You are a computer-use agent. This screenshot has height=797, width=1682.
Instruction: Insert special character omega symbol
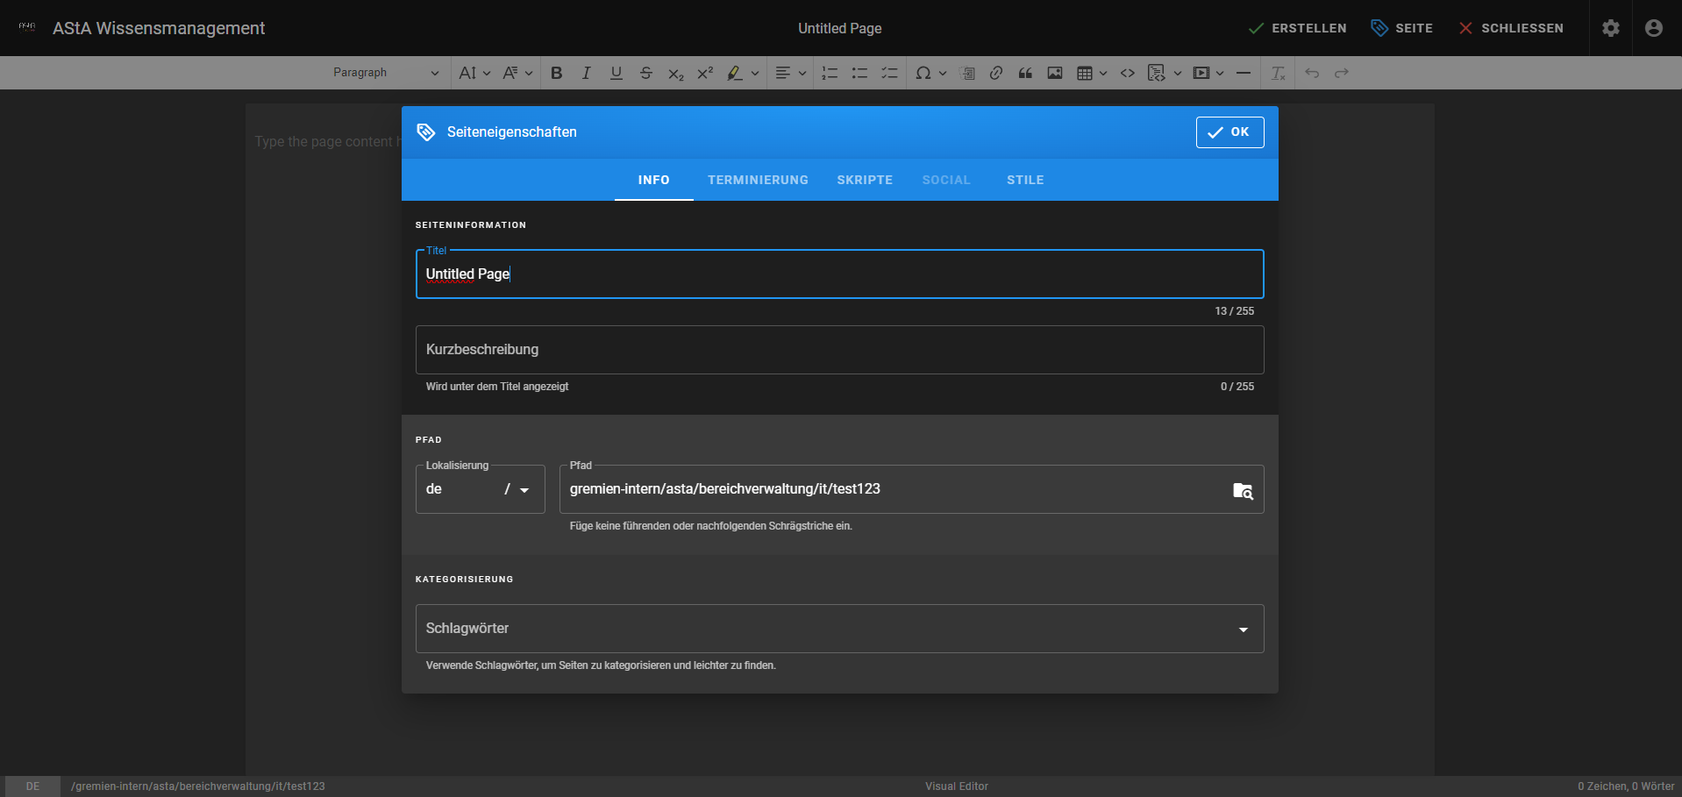tap(923, 73)
